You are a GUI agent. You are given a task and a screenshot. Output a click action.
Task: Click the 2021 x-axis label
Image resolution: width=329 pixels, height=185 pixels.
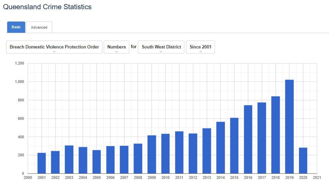tap(317, 178)
